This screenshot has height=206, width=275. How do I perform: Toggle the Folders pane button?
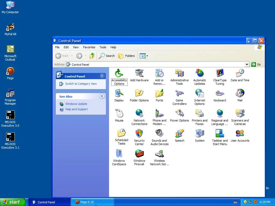tap(126, 56)
